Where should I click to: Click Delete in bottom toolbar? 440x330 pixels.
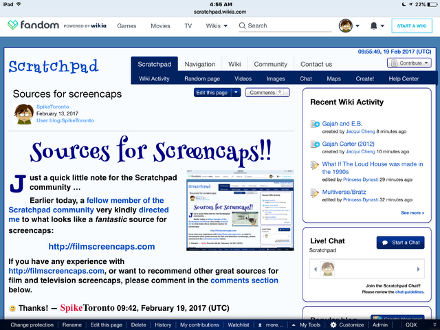pos(139,324)
